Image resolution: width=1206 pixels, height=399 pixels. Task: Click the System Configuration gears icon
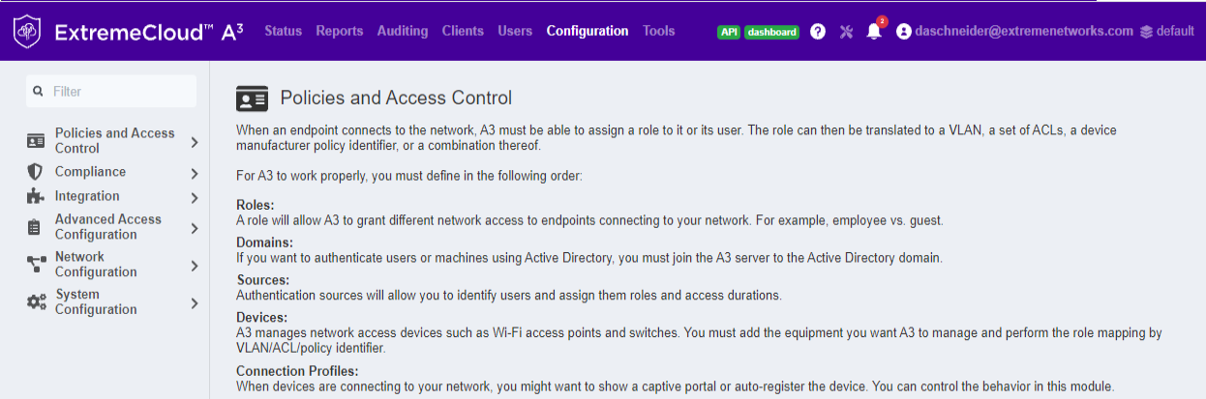coord(36,302)
